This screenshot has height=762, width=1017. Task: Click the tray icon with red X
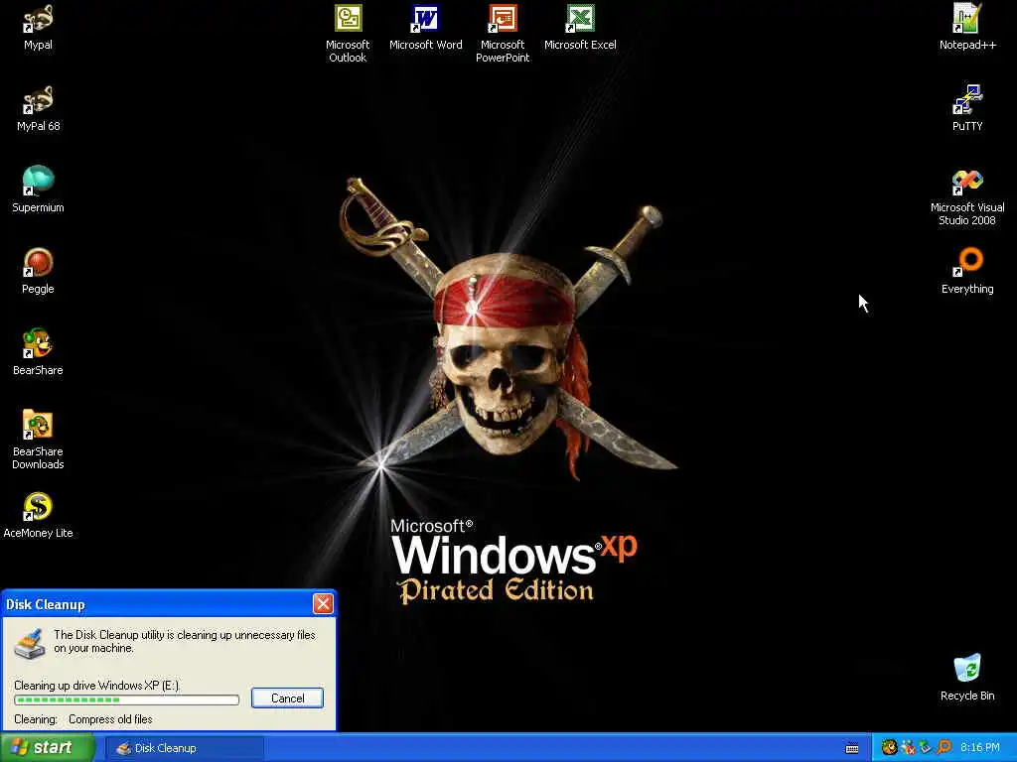coord(908,748)
